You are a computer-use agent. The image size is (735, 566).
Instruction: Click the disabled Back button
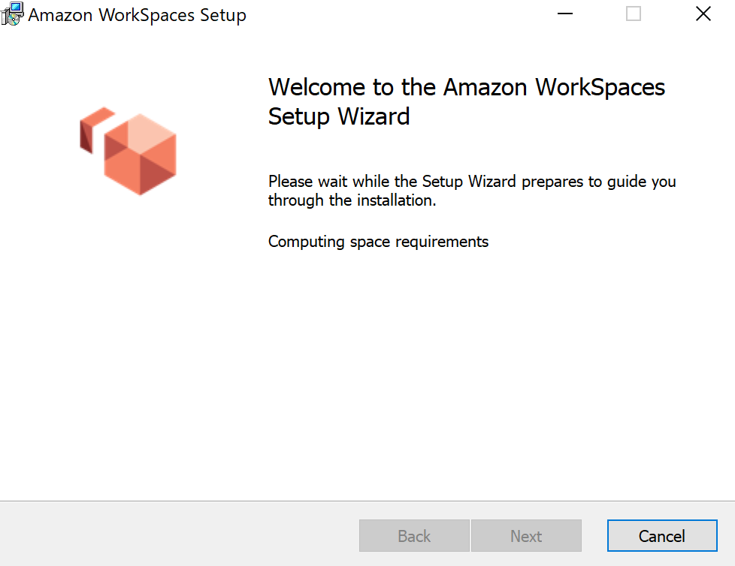pyautogui.click(x=414, y=535)
